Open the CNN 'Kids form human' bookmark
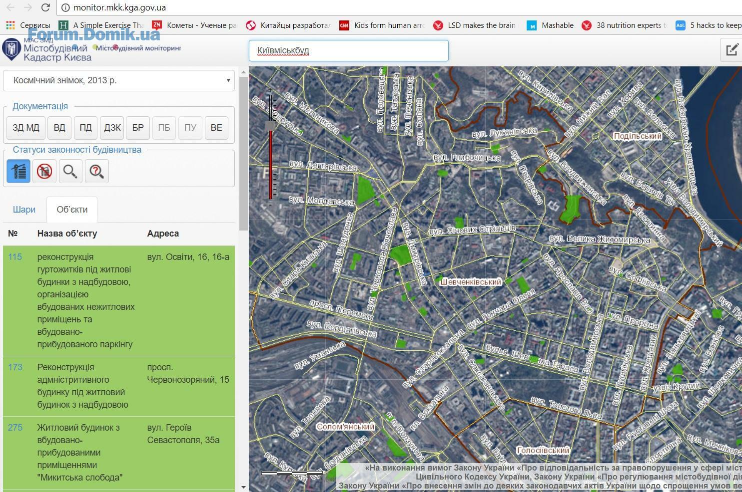The width and height of the screenshot is (742, 492). pyautogui.click(x=382, y=25)
